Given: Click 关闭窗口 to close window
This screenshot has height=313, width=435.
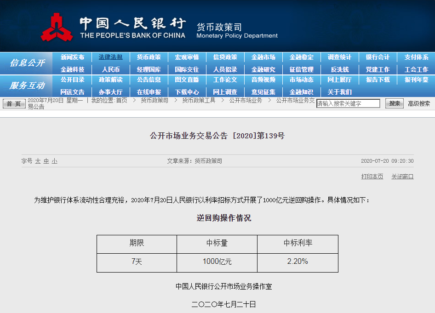Looking at the screenshot, I should 402,176.
